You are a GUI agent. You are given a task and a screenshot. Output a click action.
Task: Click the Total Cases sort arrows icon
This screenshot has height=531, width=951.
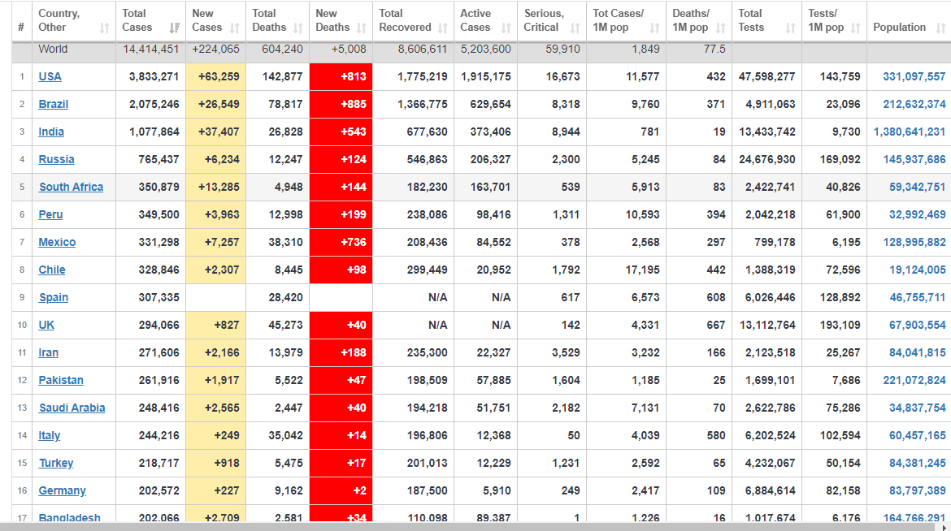tap(175, 28)
